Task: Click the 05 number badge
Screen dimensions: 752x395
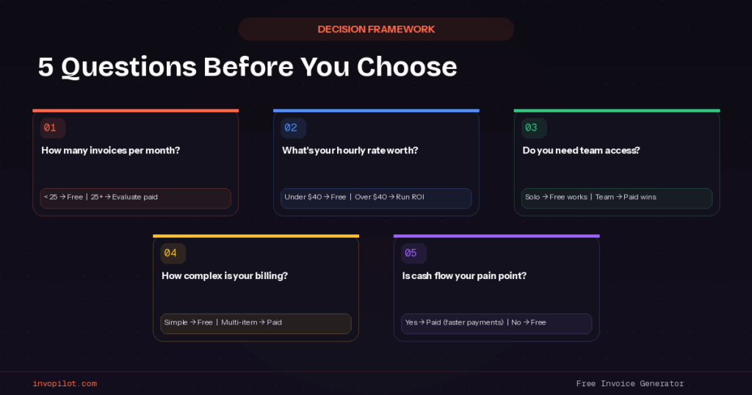Action: click(x=413, y=253)
